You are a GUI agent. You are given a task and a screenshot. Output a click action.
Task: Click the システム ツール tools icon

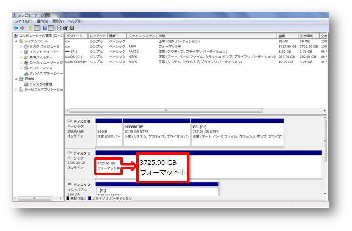coord(21,41)
